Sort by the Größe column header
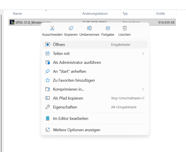 point(160,13)
